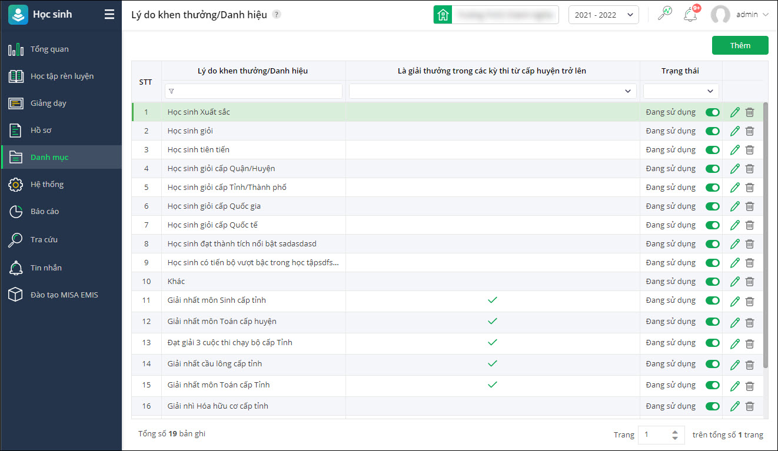Edit the Học sinh tiên tiến row
The height and width of the screenshot is (451, 778).
pyautogui.click(x=734, y=150)
